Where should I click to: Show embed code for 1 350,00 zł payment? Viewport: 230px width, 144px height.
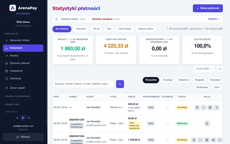tap(200, 140)
